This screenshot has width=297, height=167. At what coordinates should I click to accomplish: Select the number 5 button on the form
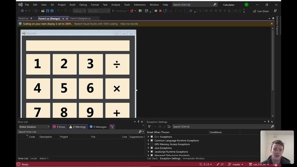pos(65,89)
